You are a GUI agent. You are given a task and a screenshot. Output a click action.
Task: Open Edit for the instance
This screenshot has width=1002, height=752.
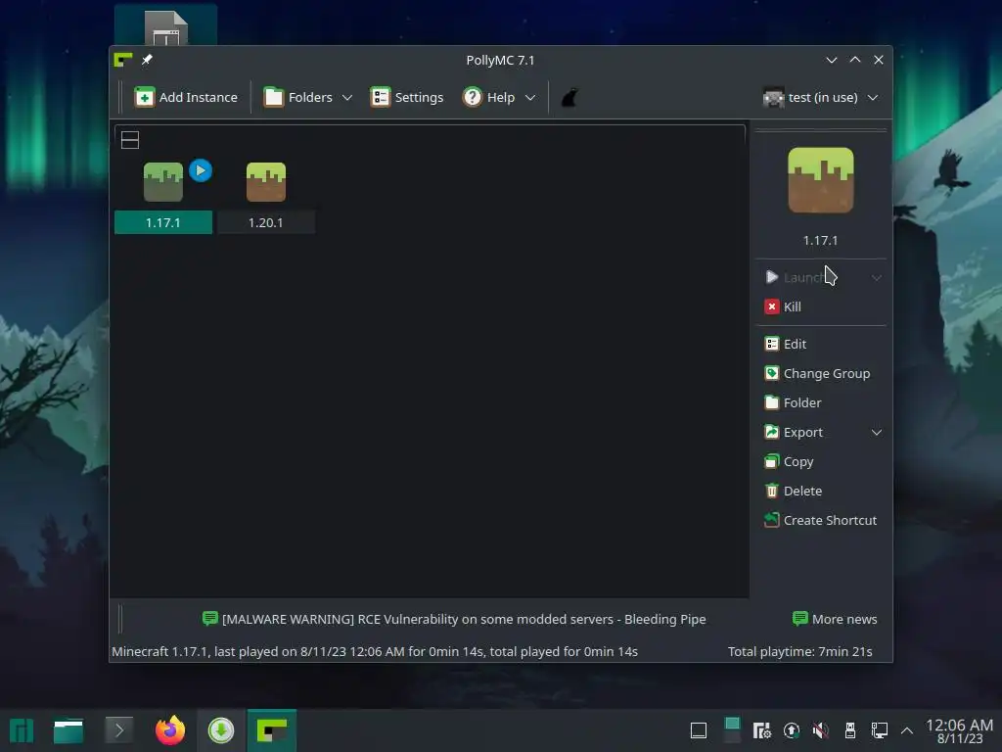click(786, 344)
